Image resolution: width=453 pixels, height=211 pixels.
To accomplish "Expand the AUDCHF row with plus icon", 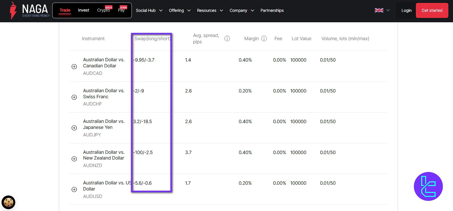I will click(74, 97).
